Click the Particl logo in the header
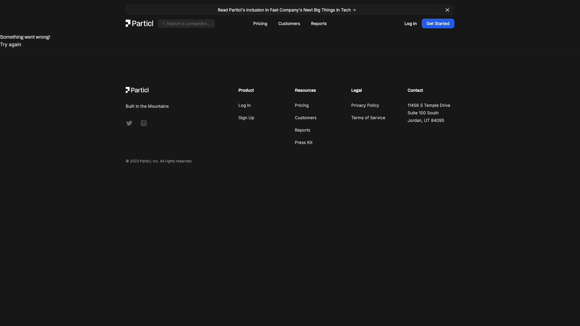Viewport: 580px width, 326px height. (139, 23)
